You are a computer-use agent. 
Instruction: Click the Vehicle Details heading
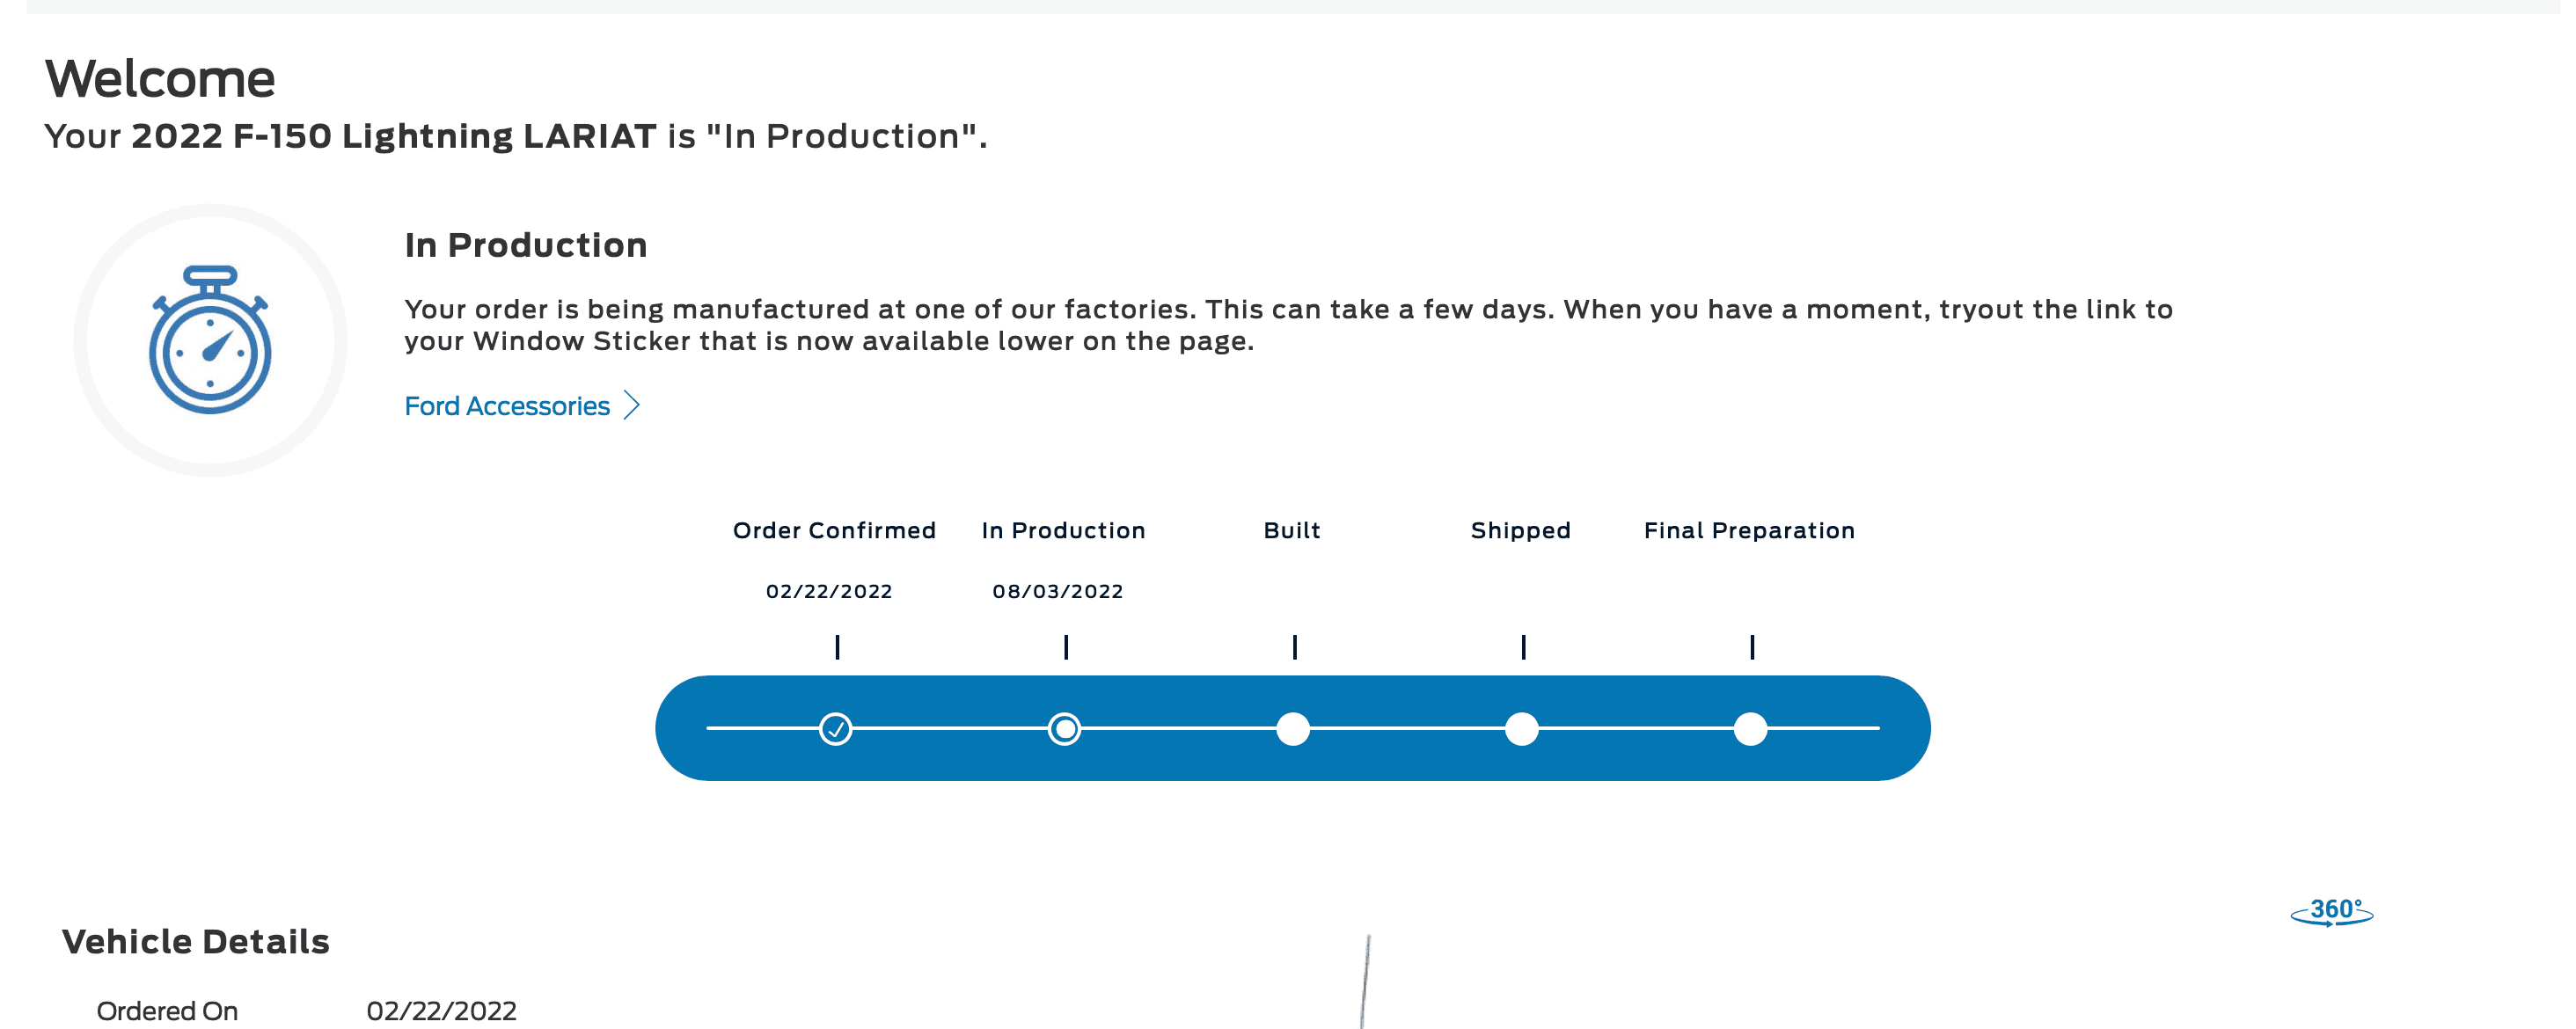(196, 941)
